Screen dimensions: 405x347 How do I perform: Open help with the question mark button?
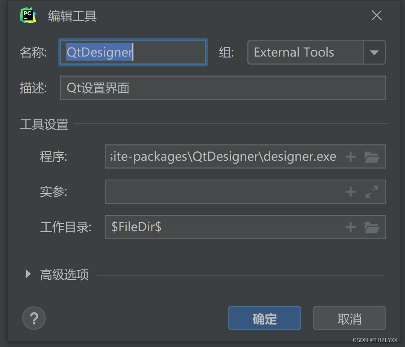coord(34,318)
